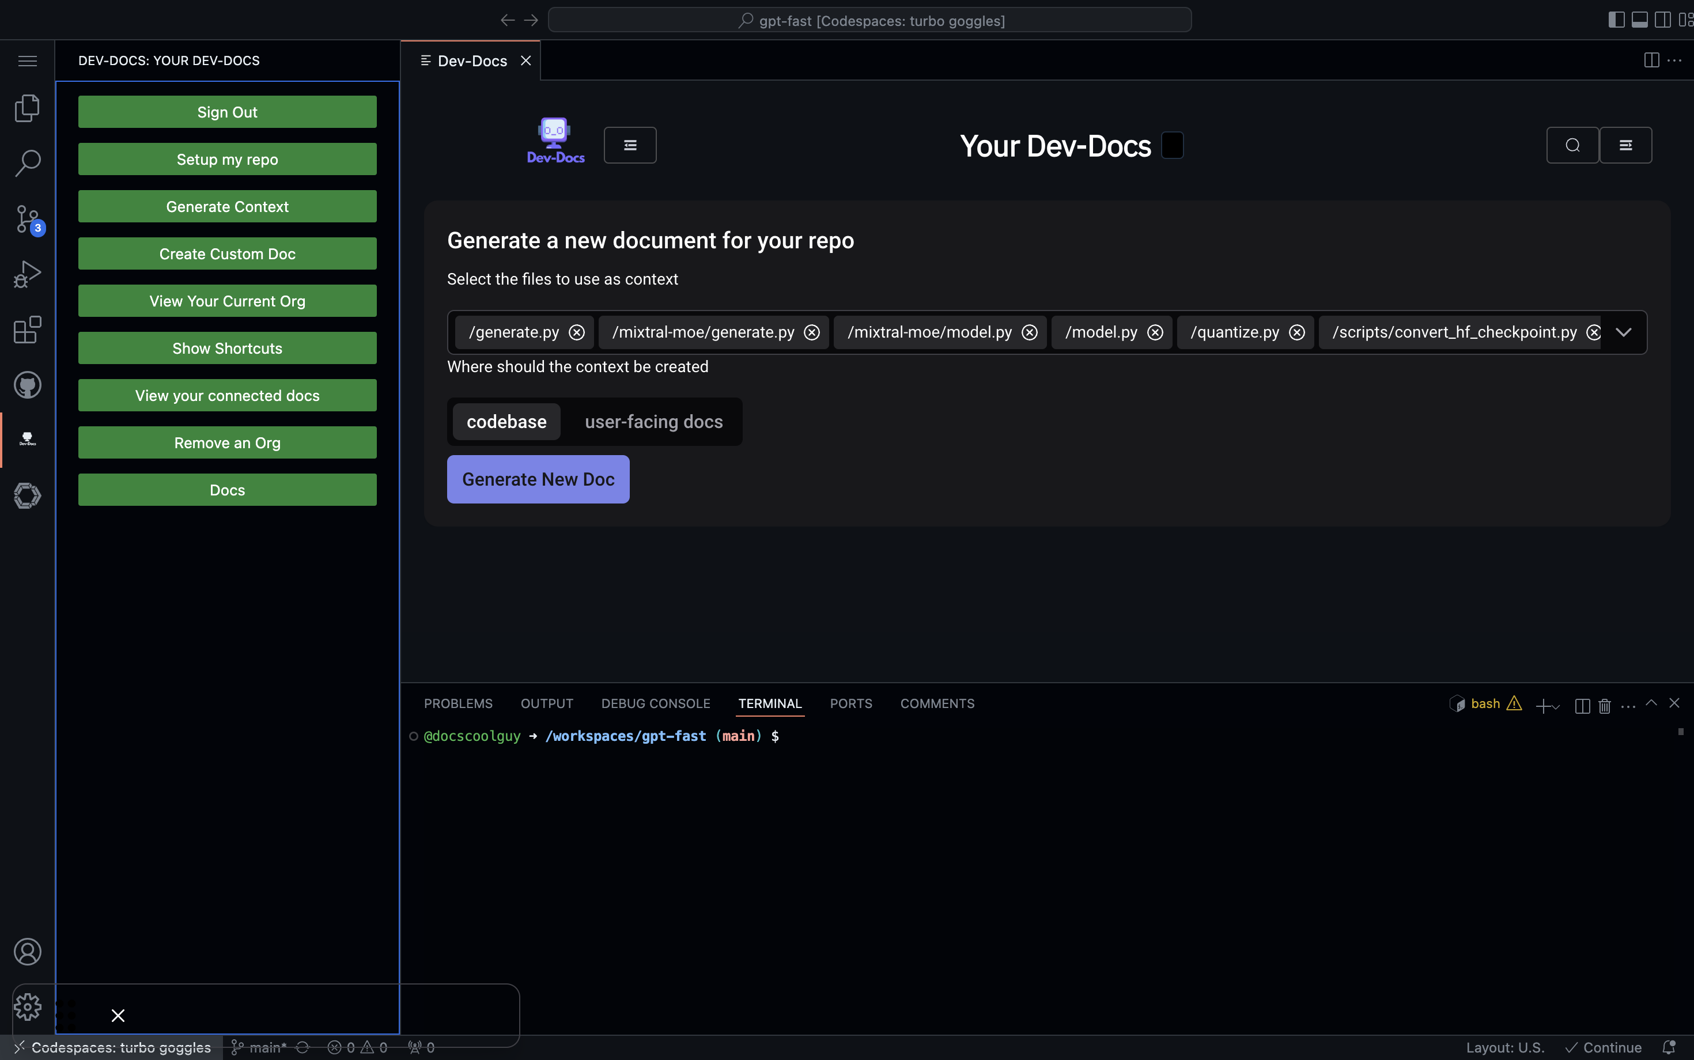Select the codebase context option
Viewport: 1694px width, 1060px height.
(506, 421)
